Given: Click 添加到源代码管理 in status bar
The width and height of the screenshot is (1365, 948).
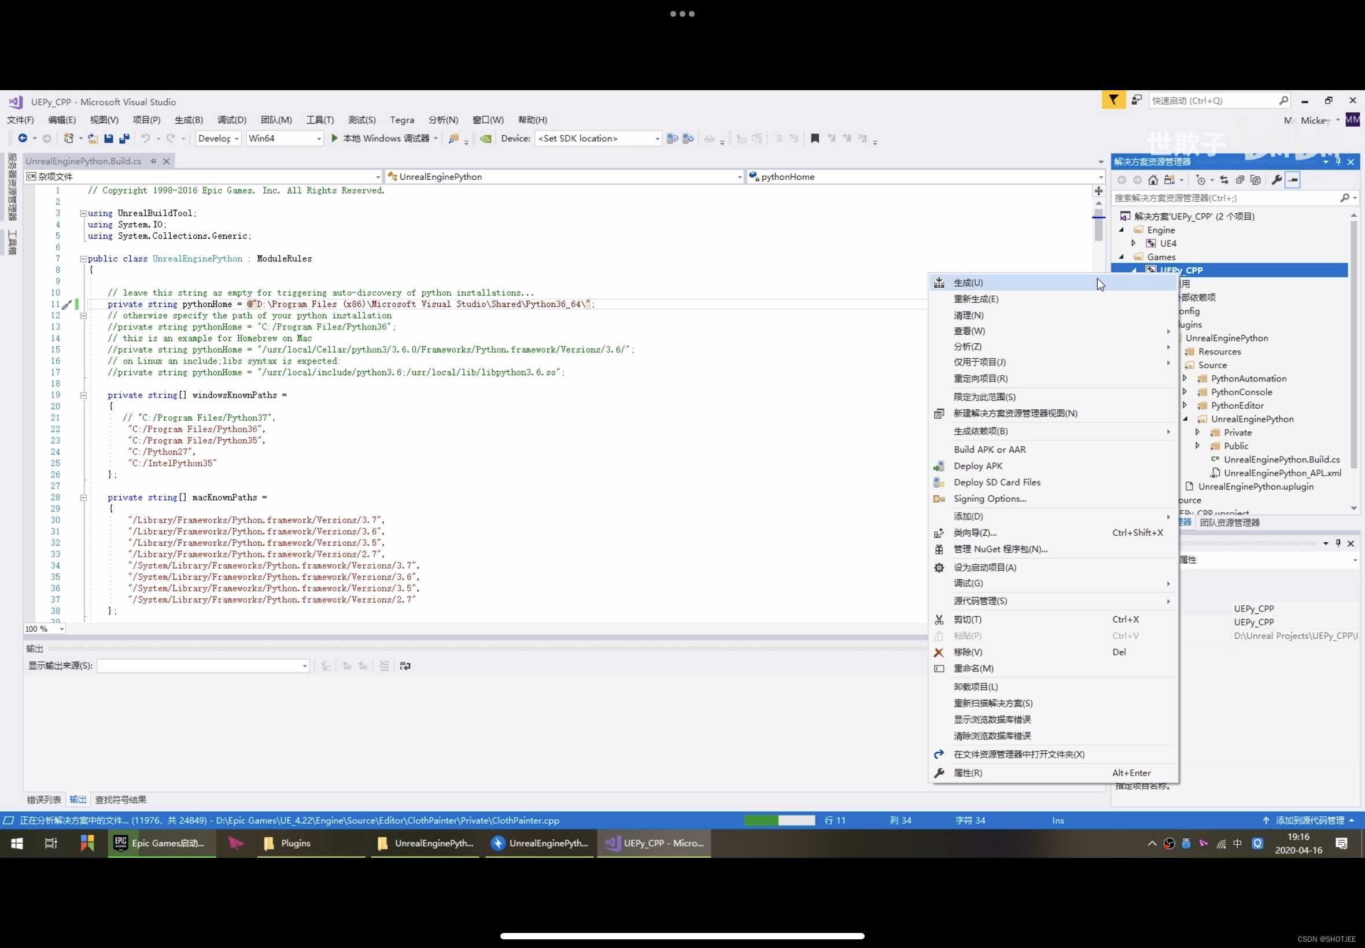Looking at the screenshot, I should point(1309,820).
